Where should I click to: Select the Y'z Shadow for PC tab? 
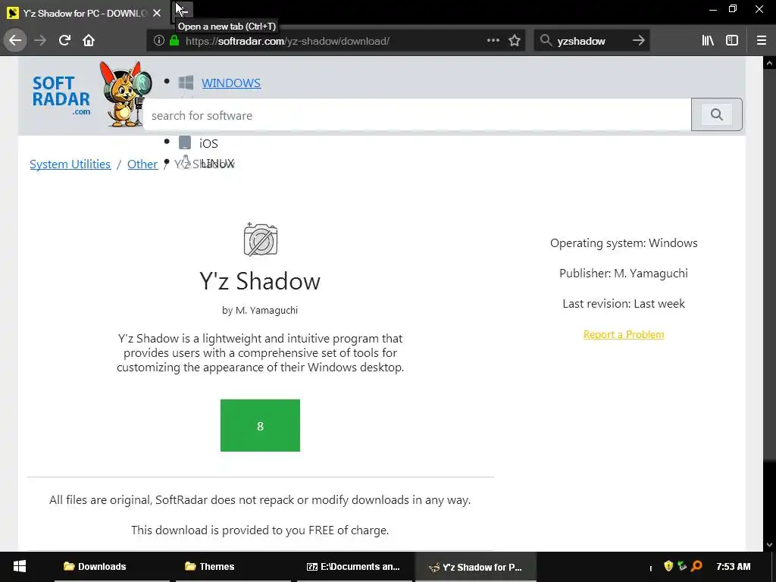[84, 14]
